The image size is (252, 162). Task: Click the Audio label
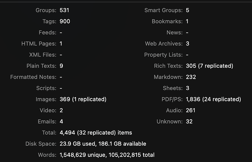[174, 110]
